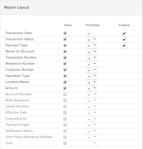Uncheck the Transaction Number view checkbox
The height and width of the screenshot is (149, 143).
(65, 58)
